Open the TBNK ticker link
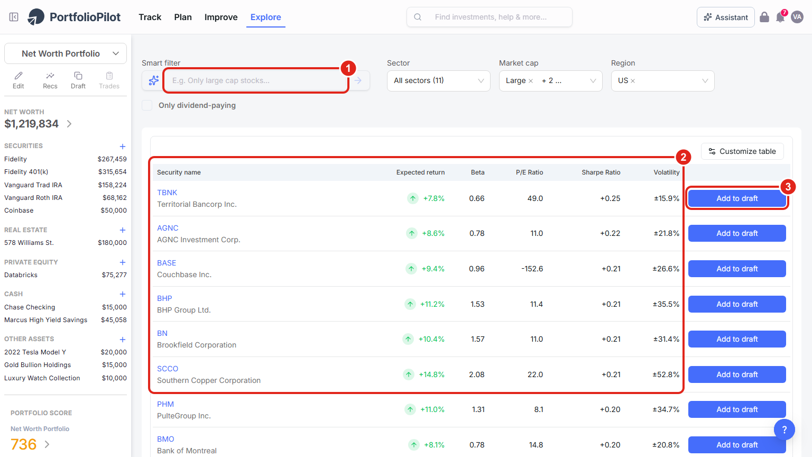The image size is (812, 457). pyautogui.click(x=167, y=193)
